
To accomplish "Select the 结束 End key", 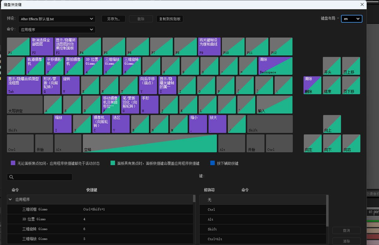I will (x=332, y=85).
